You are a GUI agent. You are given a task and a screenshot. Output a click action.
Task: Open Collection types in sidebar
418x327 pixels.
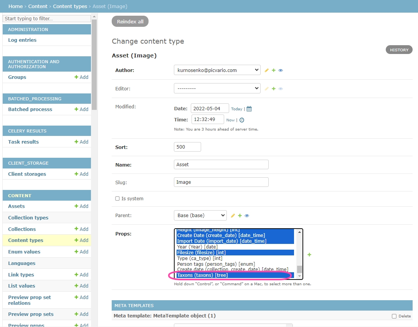tap(28, 217)
